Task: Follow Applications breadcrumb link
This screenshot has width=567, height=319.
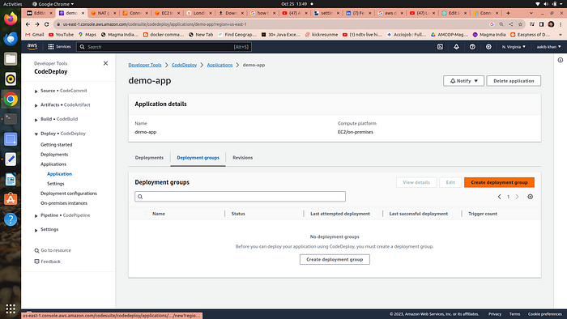Action: coord(220,65)
